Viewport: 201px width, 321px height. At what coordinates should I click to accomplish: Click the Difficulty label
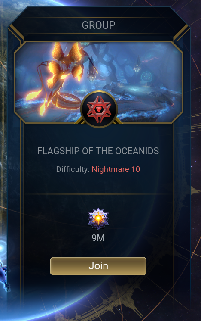pyautogui.click(x=73, y=169)
